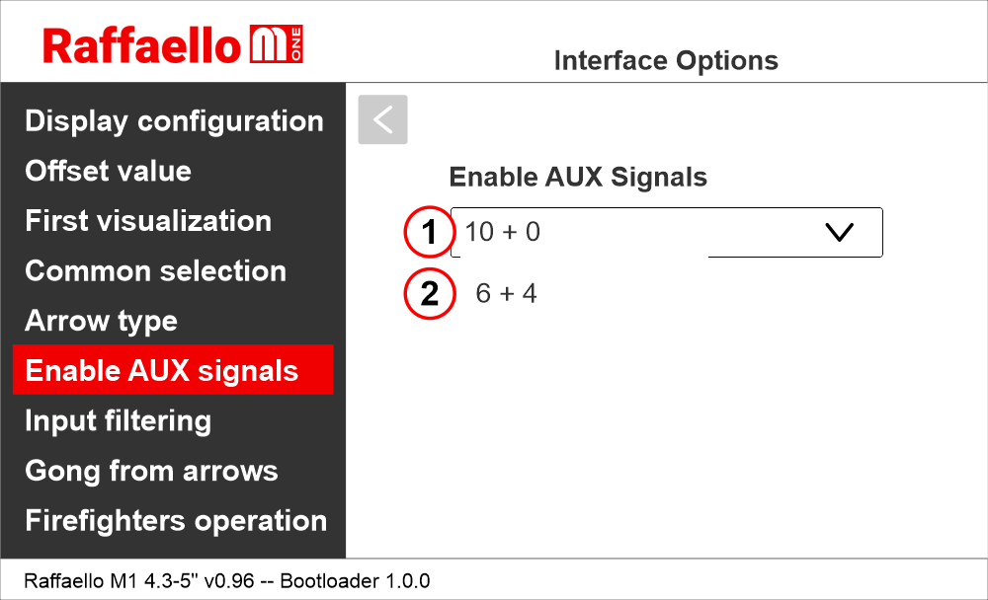Go to First visualization settings

(x=148, y=221)
